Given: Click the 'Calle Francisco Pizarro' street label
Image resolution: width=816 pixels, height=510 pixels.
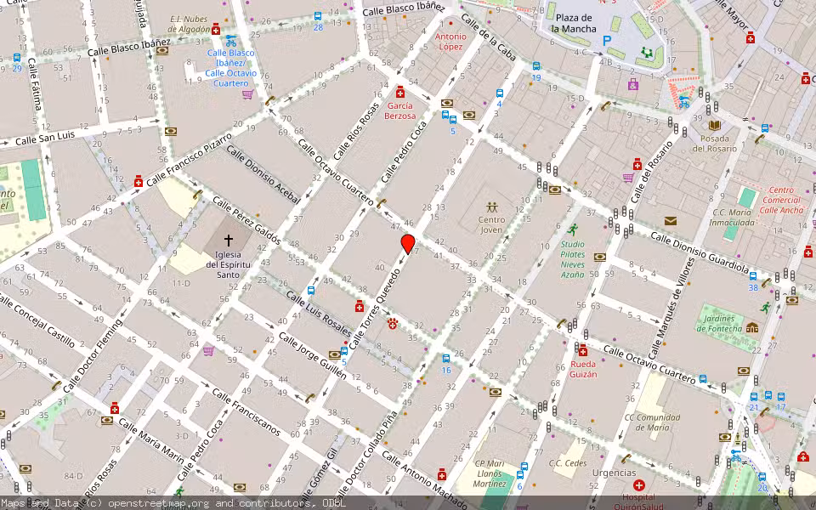Looking at the screenshot, I should click(x=190, y=160).
